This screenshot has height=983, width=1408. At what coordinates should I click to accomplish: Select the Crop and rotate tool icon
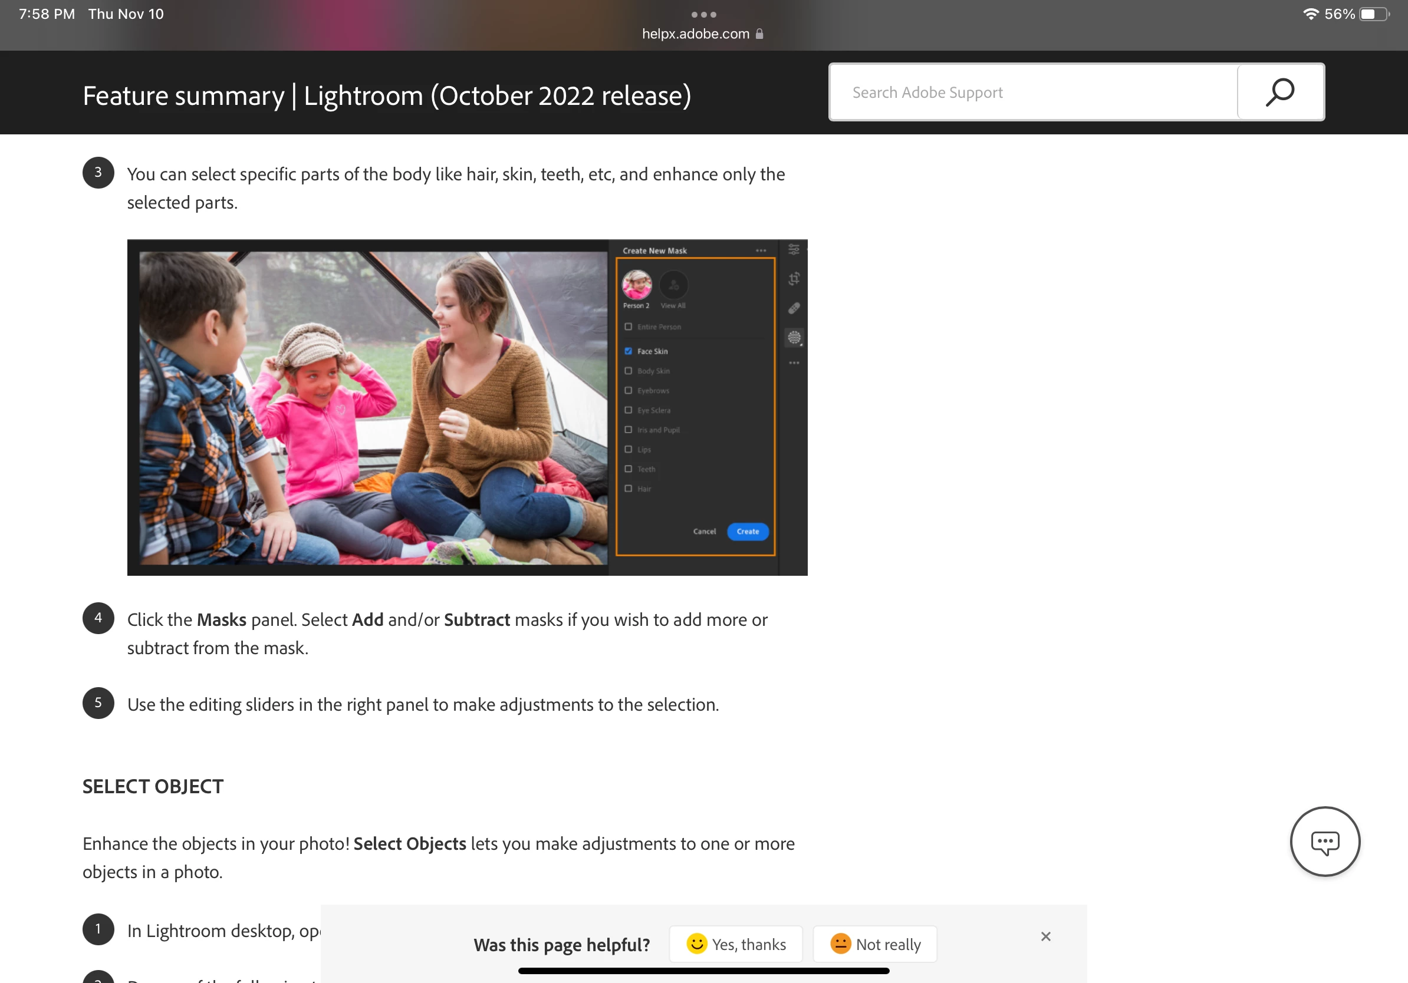coord(794,279)
